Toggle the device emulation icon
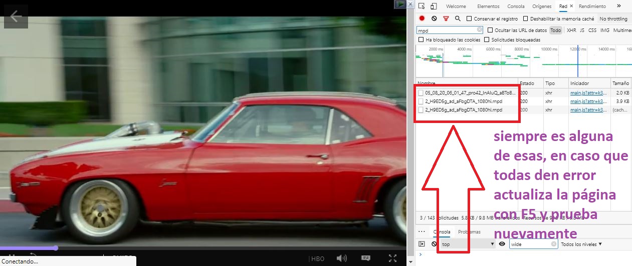Screen dimensions: 632x266 click(434, 6)
